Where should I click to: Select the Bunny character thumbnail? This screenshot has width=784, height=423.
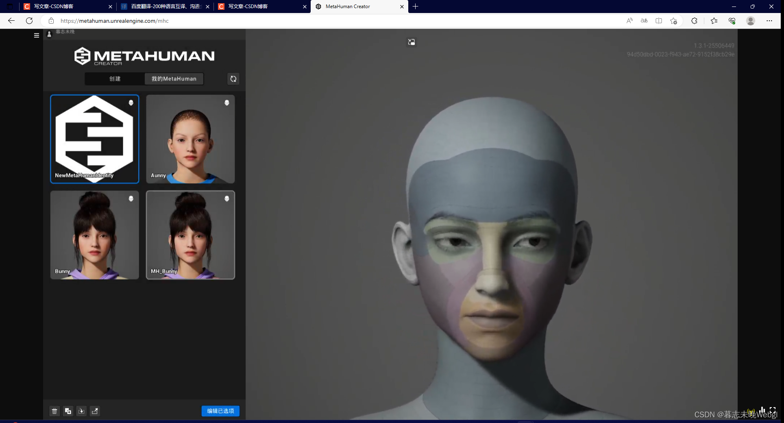pos(95,235)
